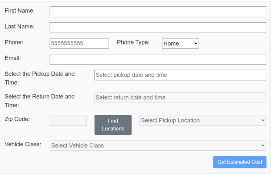The image size is (271, 174).
Task: Click the Last Name text box
Action: [x=158, y=28]
